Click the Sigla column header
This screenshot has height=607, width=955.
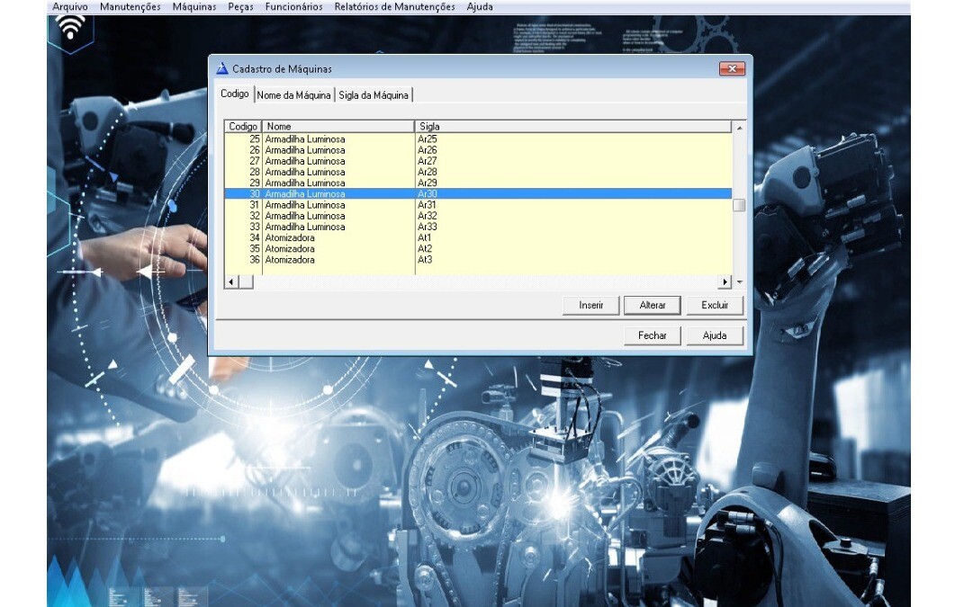[x=572, y=127]
